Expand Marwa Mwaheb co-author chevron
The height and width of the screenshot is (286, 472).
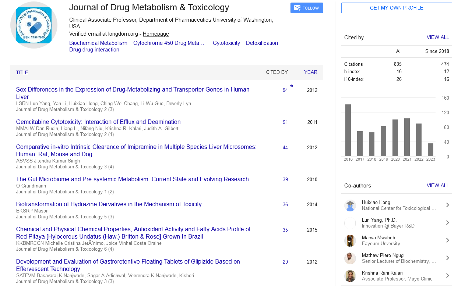(447, 240)
